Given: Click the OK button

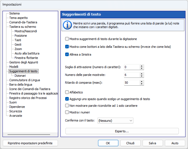Looking at the screenshot, I should (108, 143).
